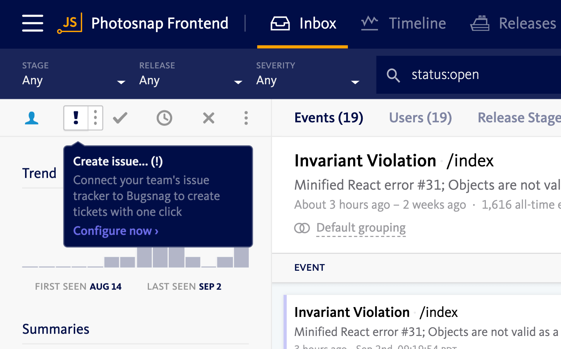Expand the Release filter dropdown

[x=191, y=75]
